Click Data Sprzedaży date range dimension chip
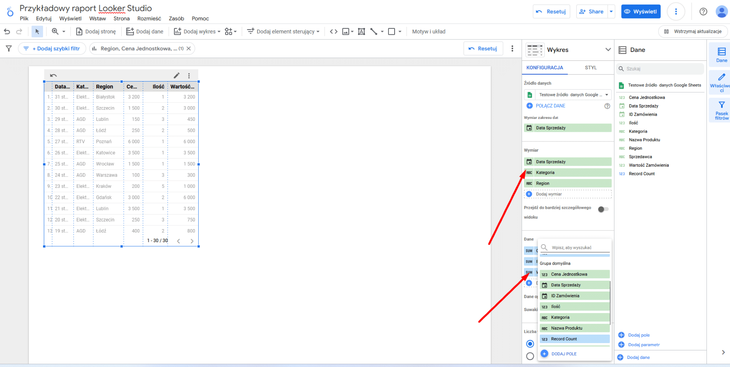The image size is (730, 367). [x=568, y=128]
